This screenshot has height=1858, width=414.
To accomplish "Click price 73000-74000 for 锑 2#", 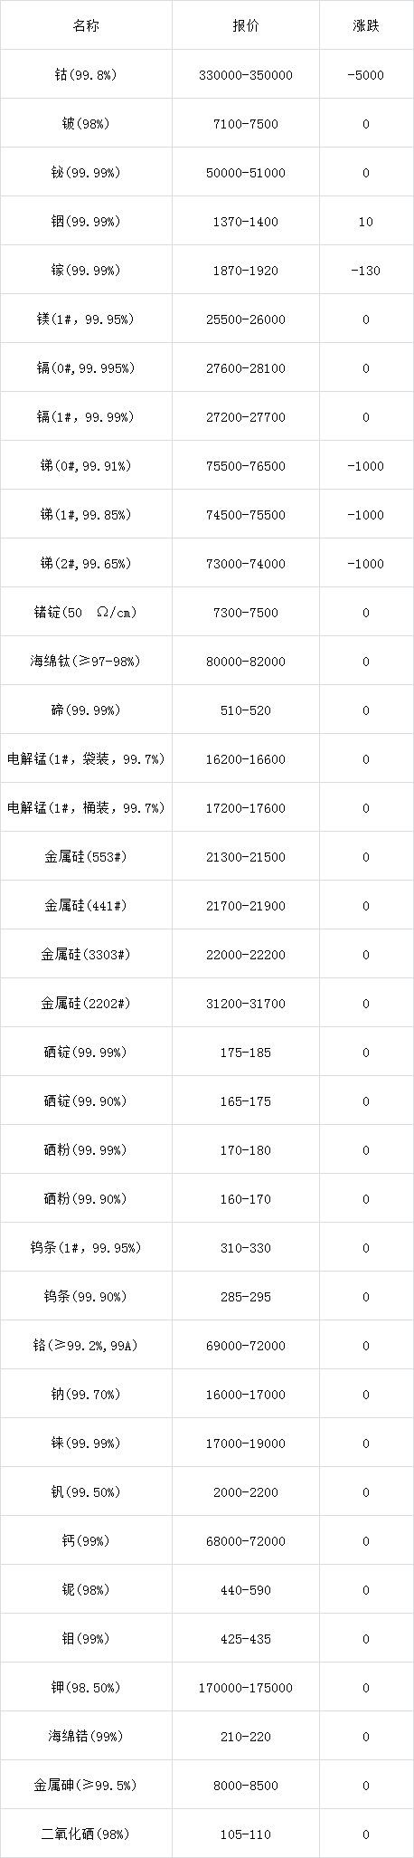I will [245, 564].
